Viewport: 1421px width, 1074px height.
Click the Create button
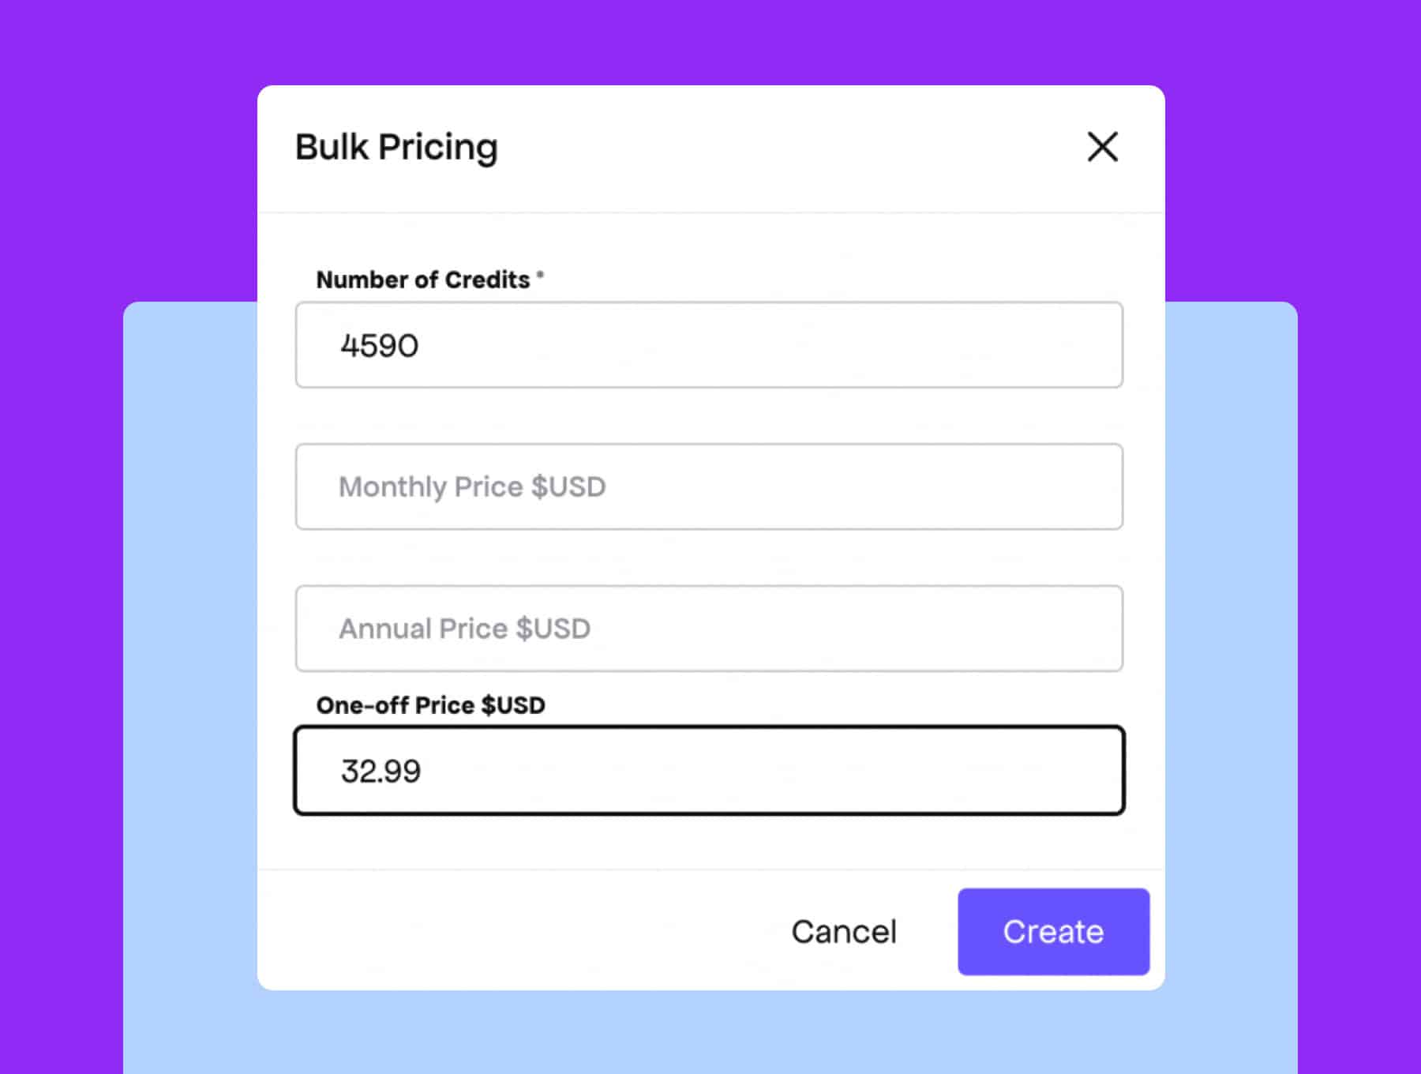(x=1053, y=932)
